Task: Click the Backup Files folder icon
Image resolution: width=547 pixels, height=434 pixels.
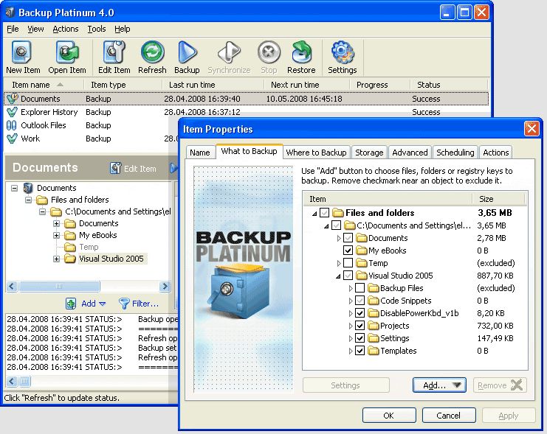Action: click(x=374, y=288)
